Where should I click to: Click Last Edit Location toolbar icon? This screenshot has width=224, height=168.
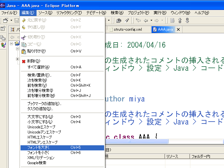tap(138, 20)
